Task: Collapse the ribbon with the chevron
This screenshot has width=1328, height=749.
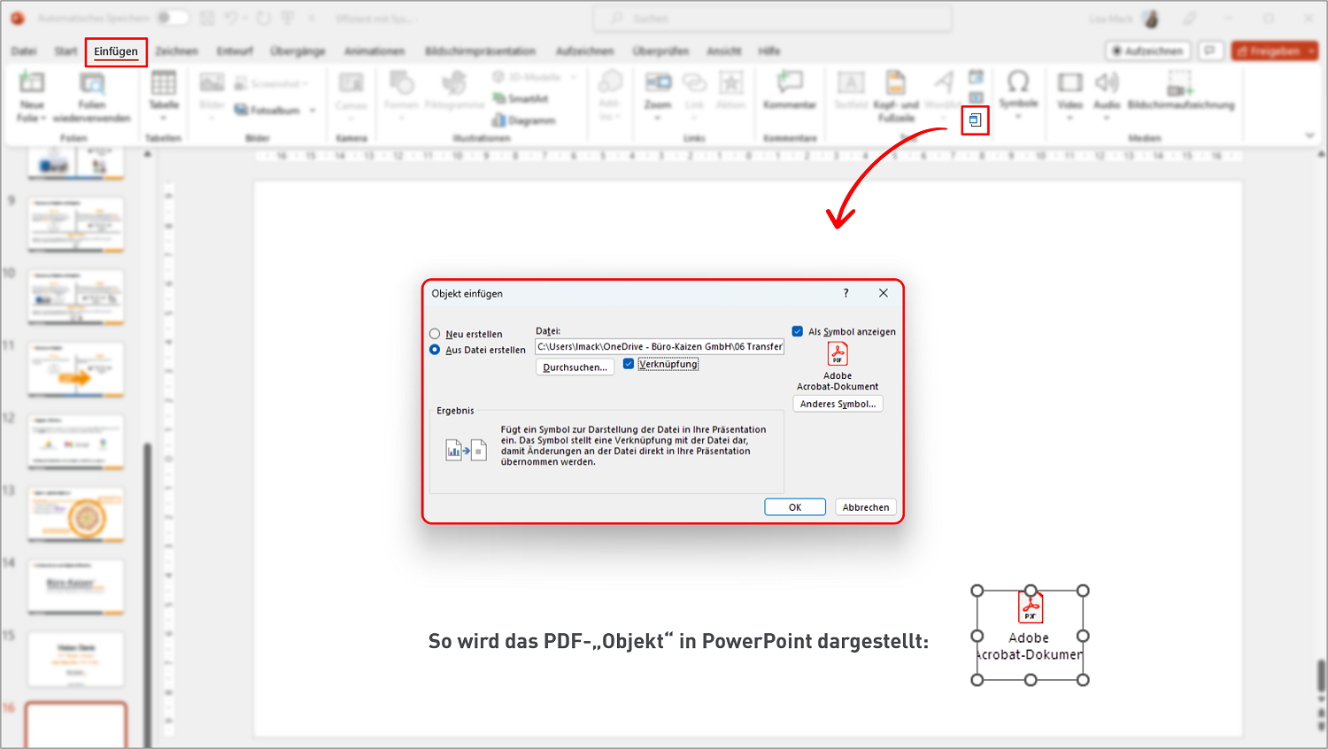Action: [1309, 135]
